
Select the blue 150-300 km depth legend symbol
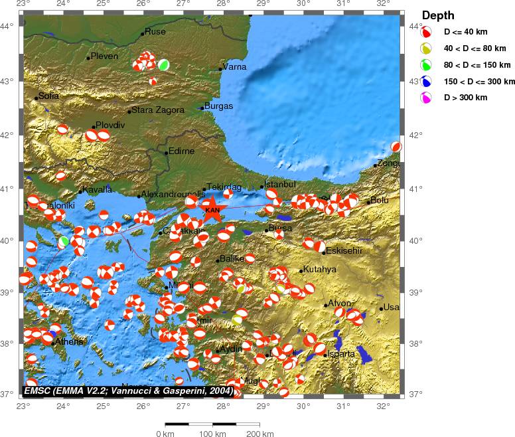click(427, 81)
